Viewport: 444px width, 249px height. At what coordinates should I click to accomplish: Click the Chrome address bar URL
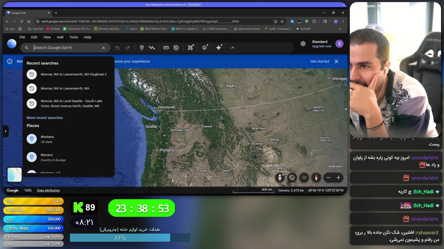[x=140, y=21]
